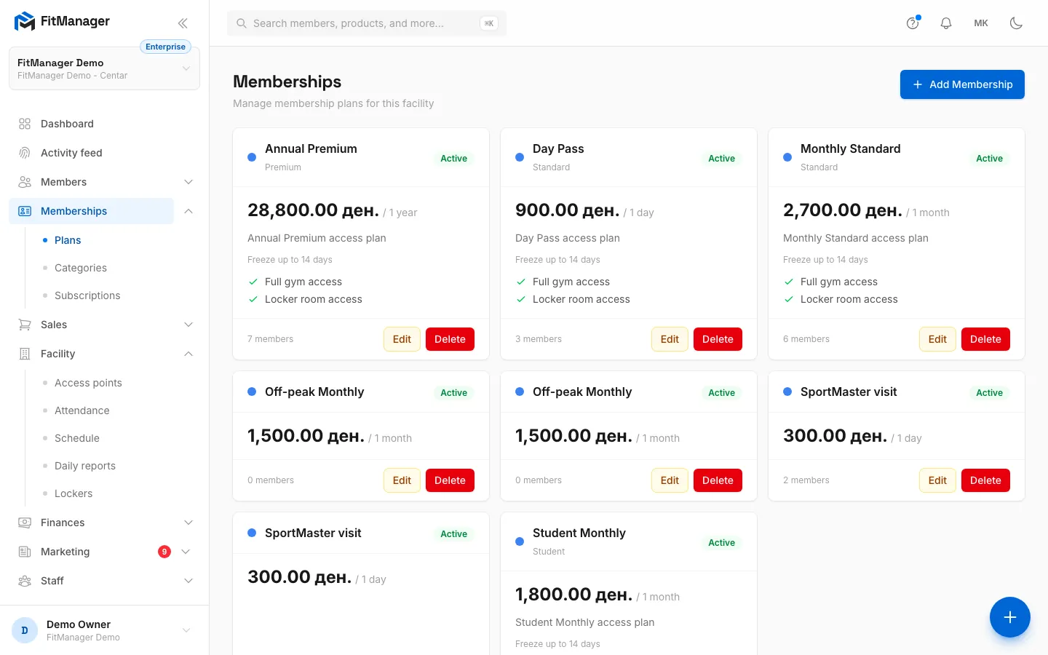Open Daily reports
Viewport: 1048px width, 655px height.
(85, 466)
